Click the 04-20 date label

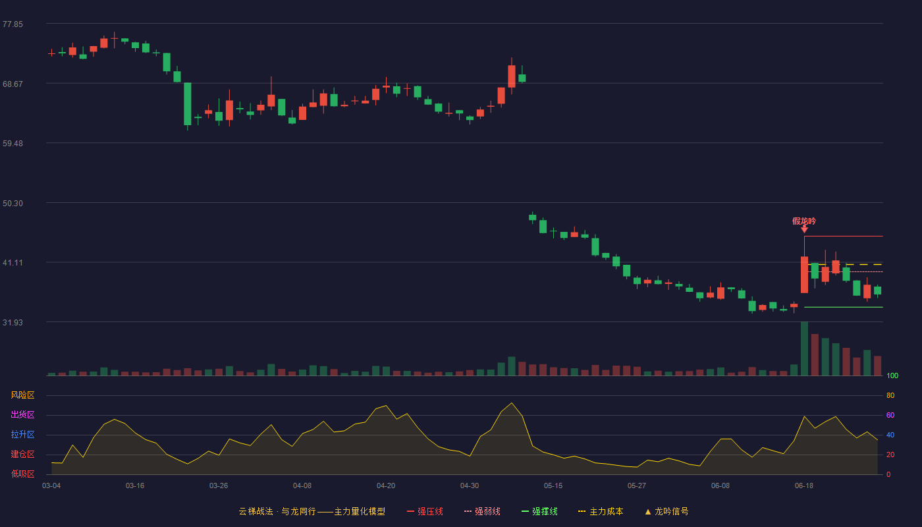386,485
